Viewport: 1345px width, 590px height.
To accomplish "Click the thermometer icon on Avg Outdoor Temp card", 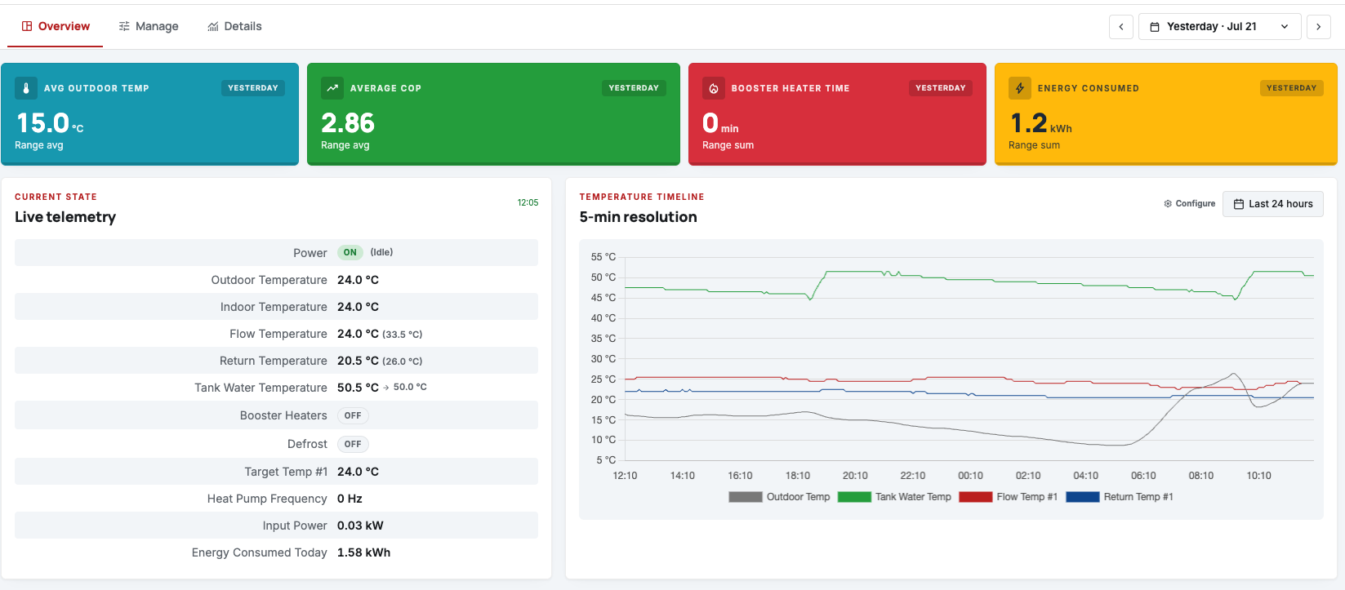I will coord(26,88).
